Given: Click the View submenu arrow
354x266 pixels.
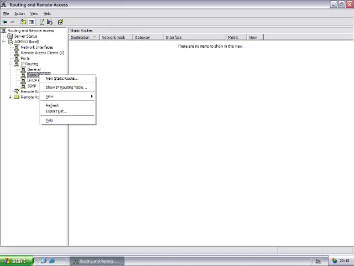Looking at the screenshot, I should pos(92,96).
